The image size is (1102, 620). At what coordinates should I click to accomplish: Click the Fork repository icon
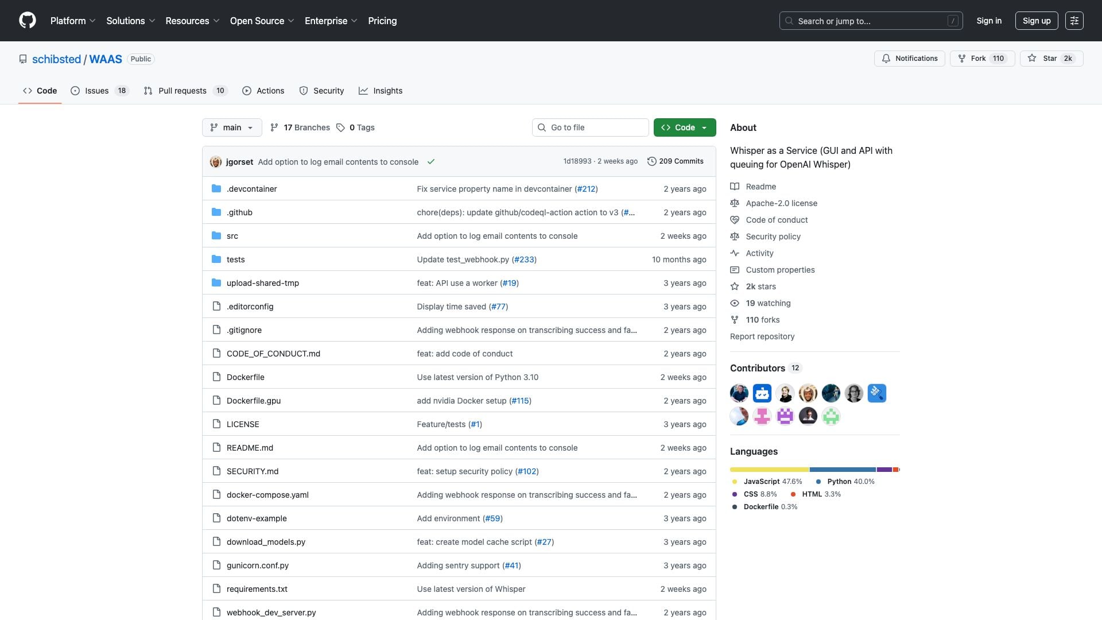point(962,59)
